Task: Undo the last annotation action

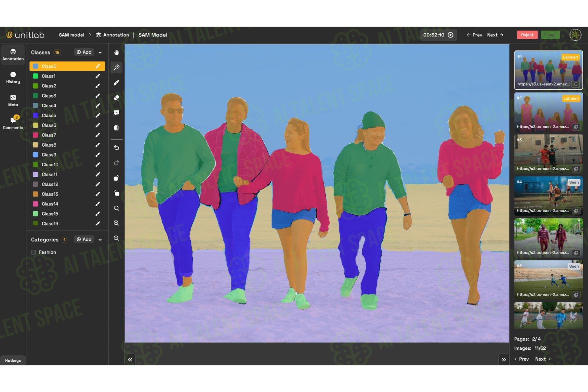Action: pyautogui.click(x=116, y=148)
